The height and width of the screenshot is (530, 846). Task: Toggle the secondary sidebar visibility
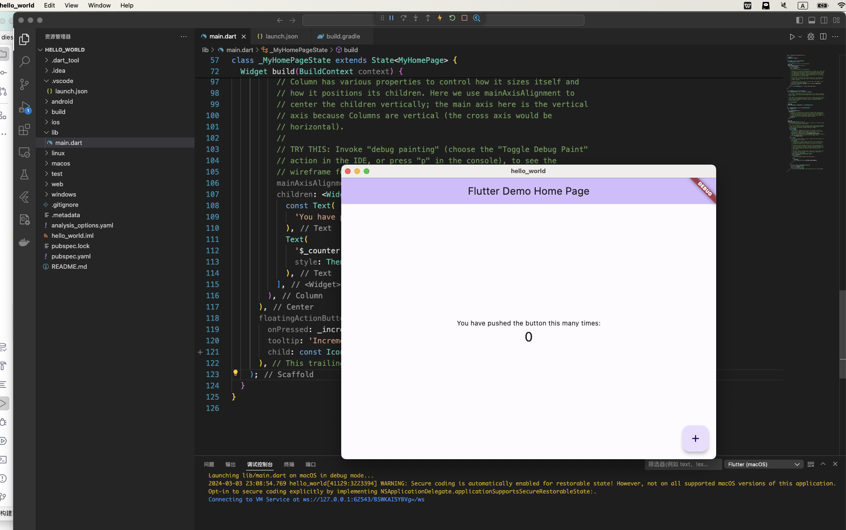824,20
